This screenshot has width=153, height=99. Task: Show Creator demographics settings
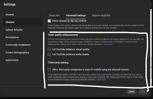(22, 53)
